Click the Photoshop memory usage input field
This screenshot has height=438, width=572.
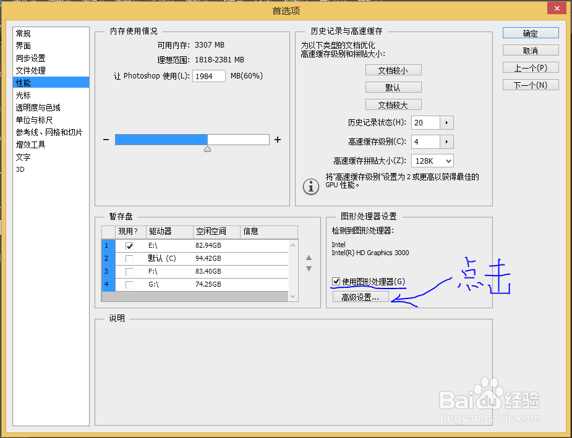click(208, 76)
